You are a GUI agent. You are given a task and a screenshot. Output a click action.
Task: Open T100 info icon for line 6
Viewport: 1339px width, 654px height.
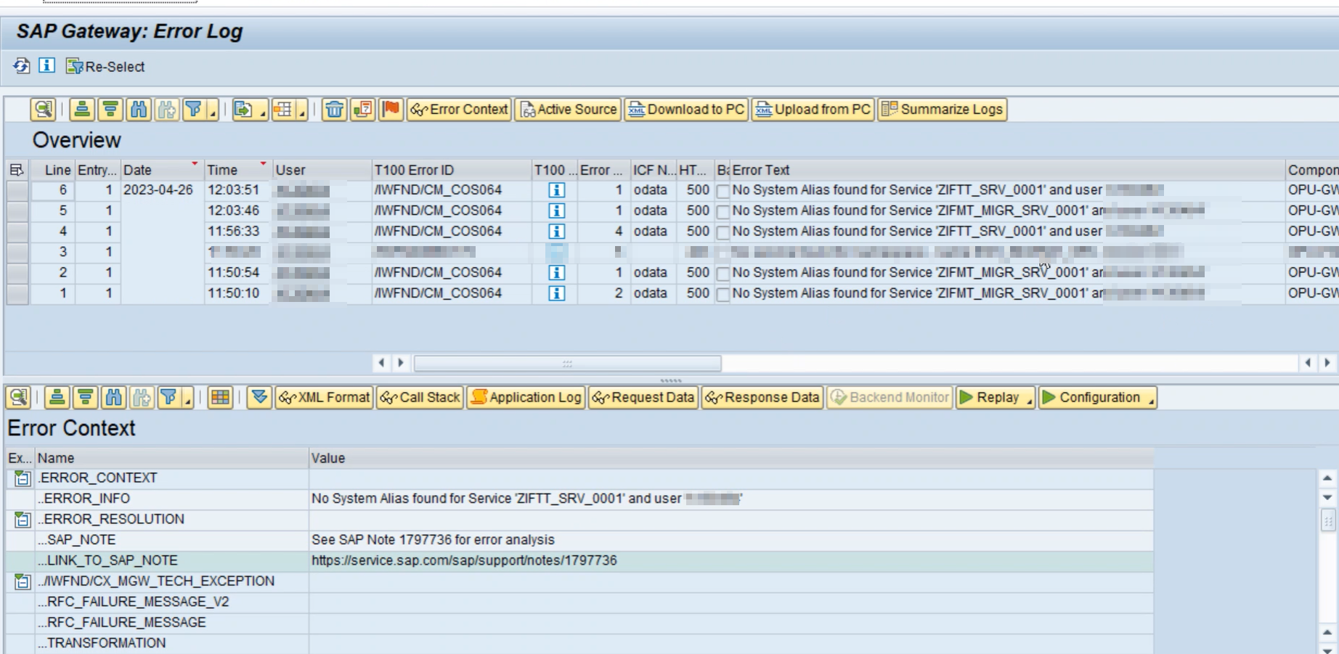coord(556,190)
